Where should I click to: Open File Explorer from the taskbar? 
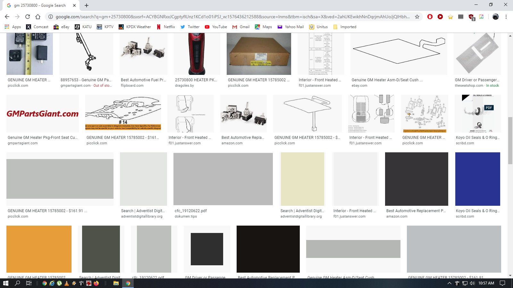point(116,283)
